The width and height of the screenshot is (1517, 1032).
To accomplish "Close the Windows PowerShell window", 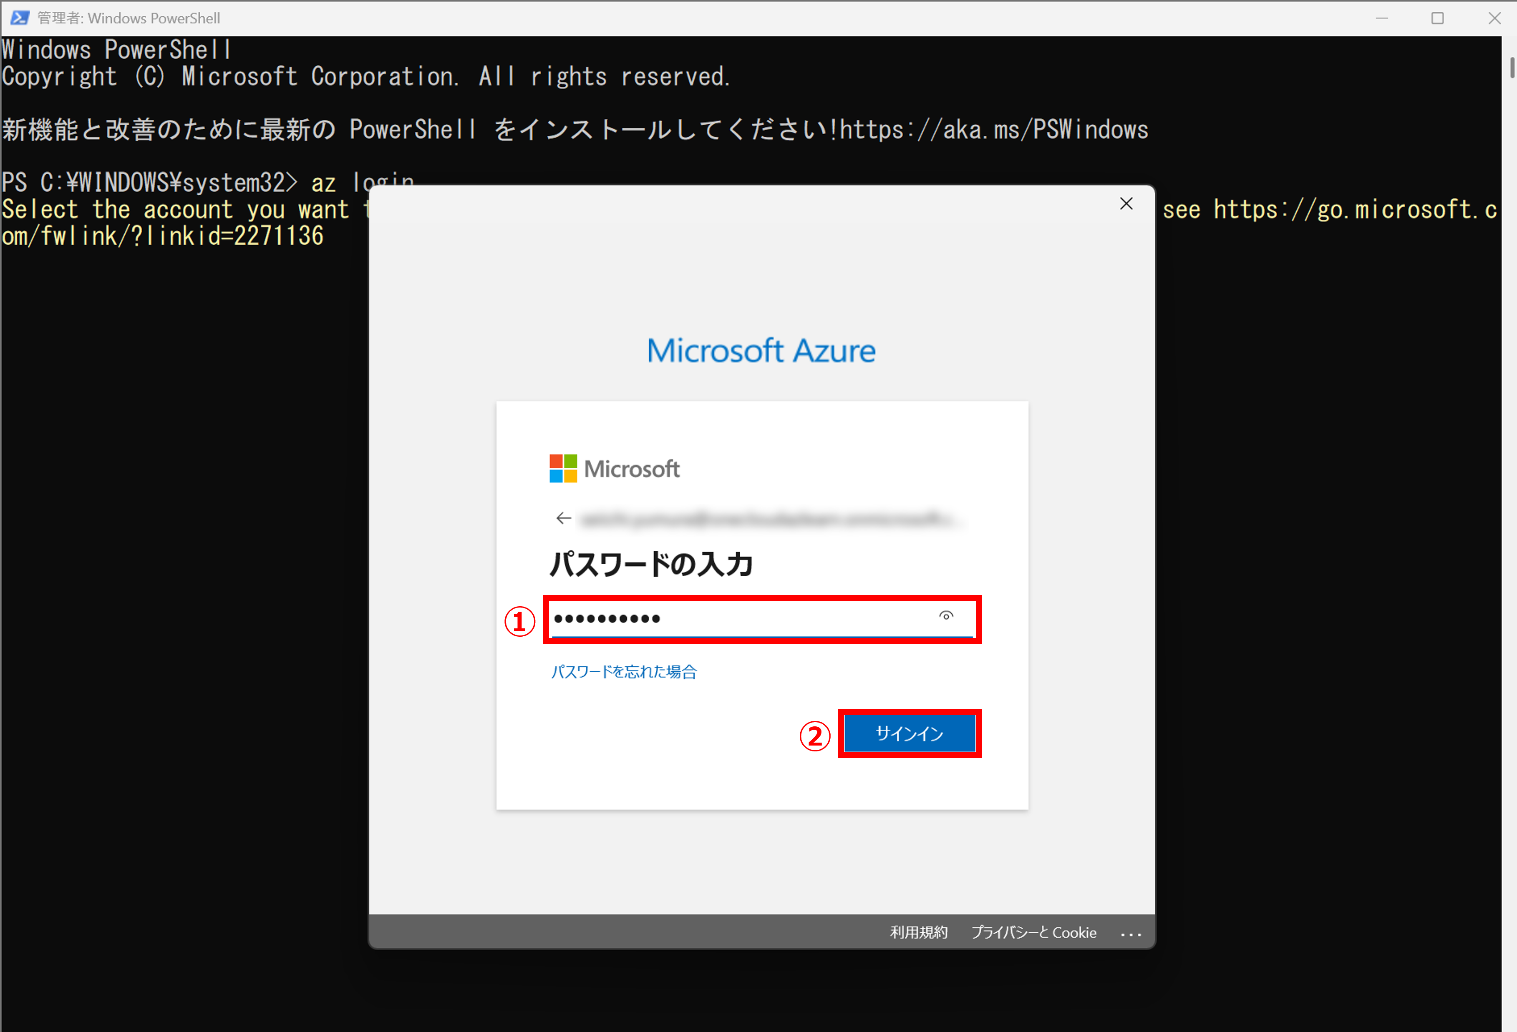I will [x=1494, y=18].
